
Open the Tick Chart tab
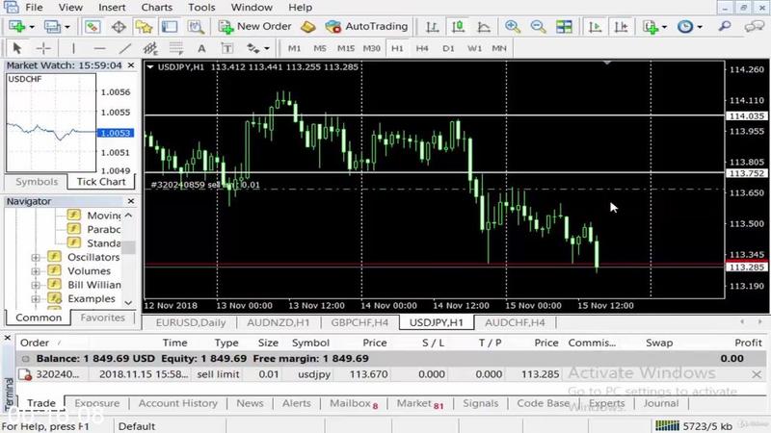click(x=101, y=182)
